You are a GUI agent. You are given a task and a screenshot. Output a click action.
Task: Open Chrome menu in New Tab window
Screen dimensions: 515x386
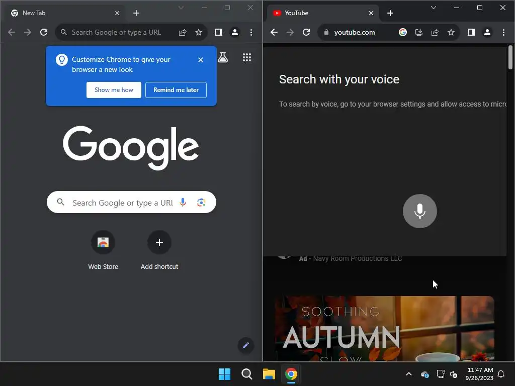pos(251,32)
